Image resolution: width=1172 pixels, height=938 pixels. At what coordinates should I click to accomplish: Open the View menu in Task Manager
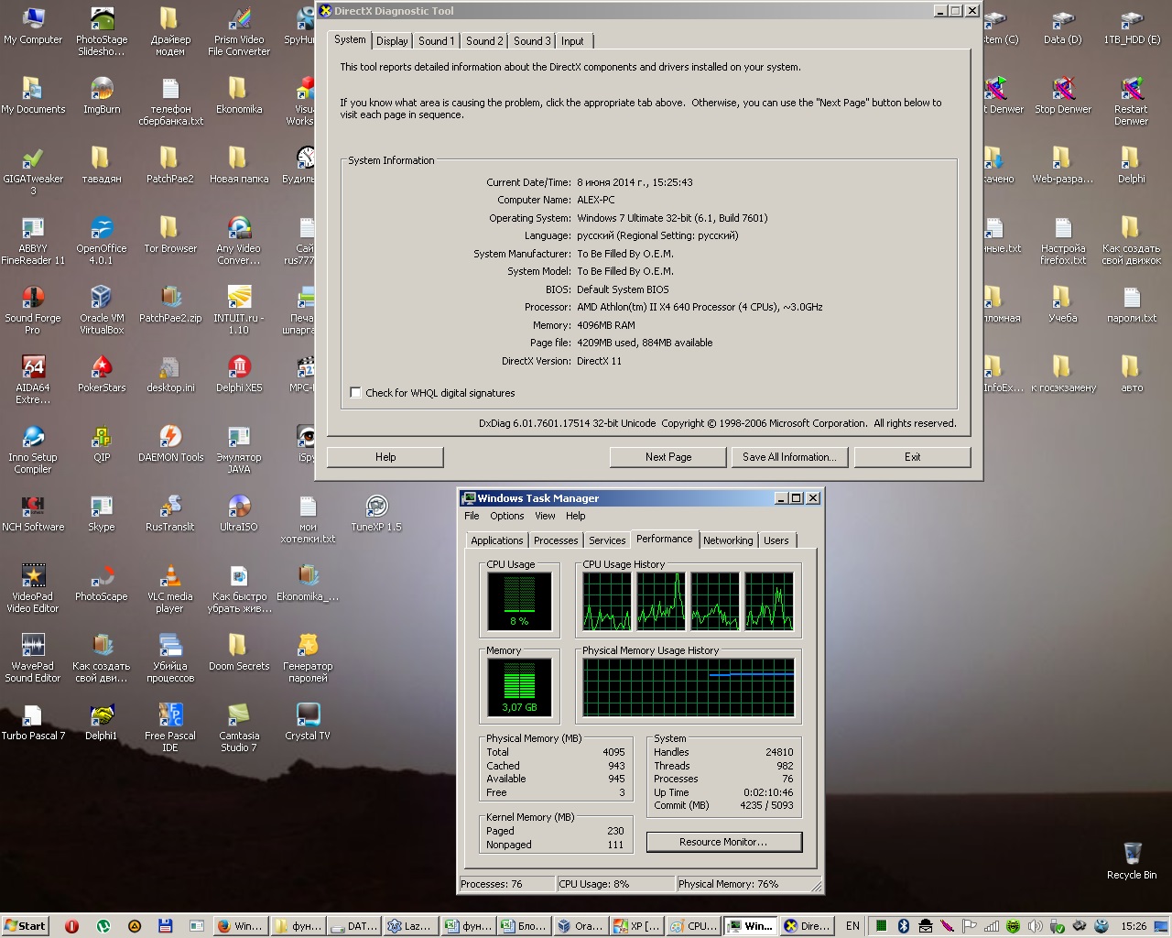point(545,516)
